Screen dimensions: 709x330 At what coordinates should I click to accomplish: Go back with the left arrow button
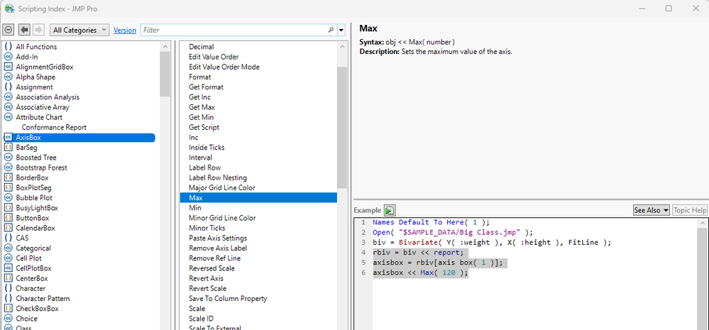(24, 30)
